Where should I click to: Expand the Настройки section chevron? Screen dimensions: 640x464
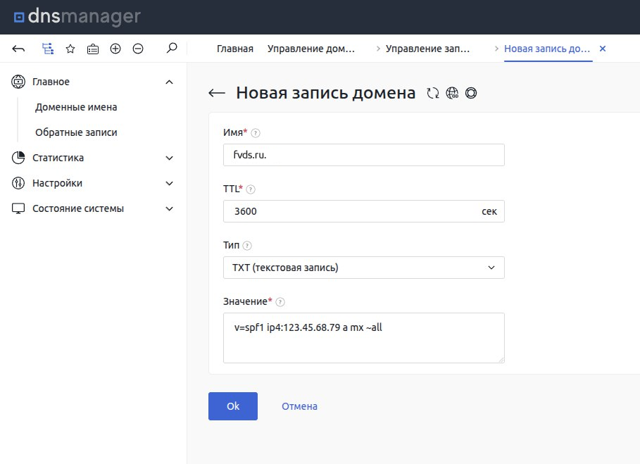(170, 183)
